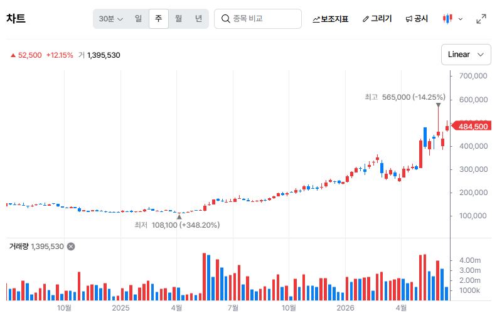This screenshot has height=318, width=502.
Task: Click the 2025 date axis label
Action: tap(120, 308)
